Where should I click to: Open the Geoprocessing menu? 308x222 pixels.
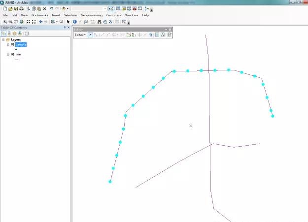click(x=92, y=15)
